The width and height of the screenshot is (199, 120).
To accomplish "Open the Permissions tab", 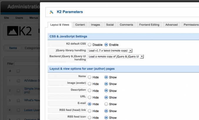I will pyautogui.click(x=190, y=25).
